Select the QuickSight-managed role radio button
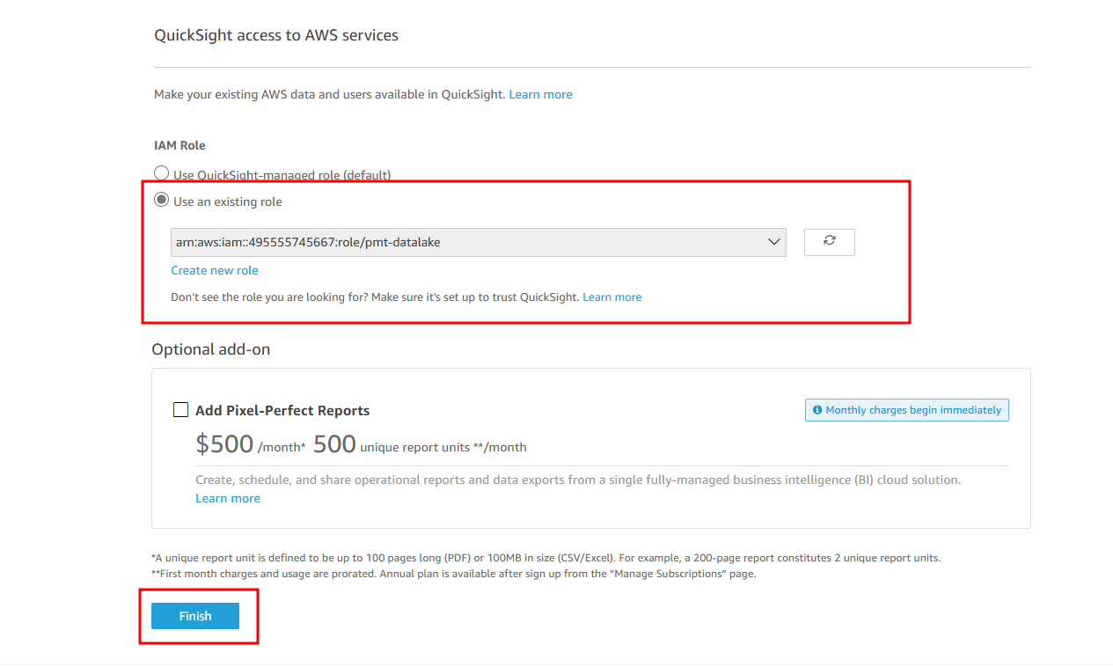 162,173
